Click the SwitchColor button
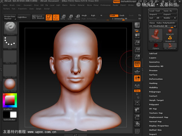 [x=10, y=120]
